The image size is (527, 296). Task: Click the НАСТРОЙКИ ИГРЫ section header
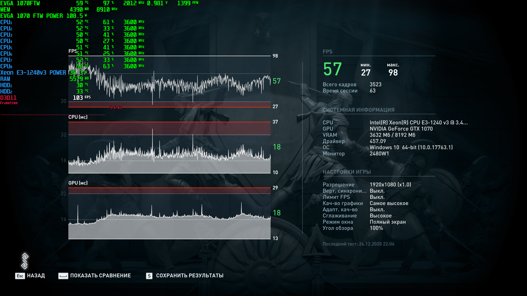(x=347, y=172)
